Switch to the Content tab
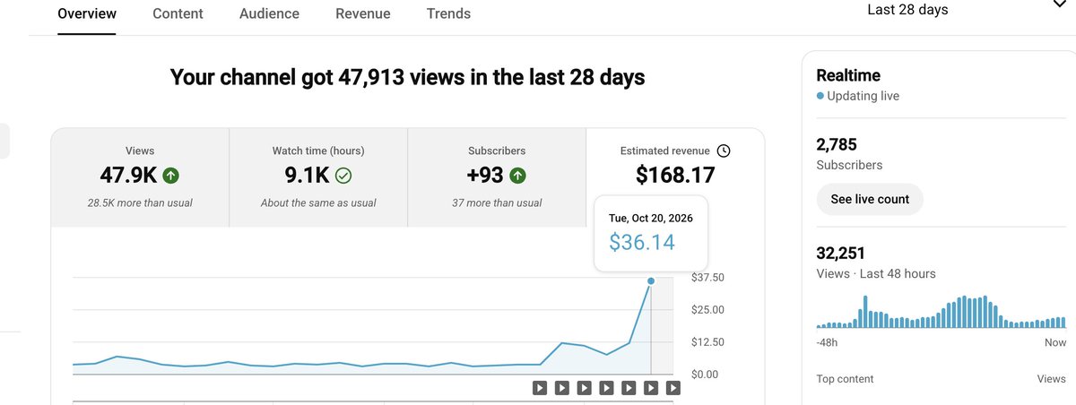Image resolution: width=1076 pixels, height=405 pixels. click(x=178, y=13)
